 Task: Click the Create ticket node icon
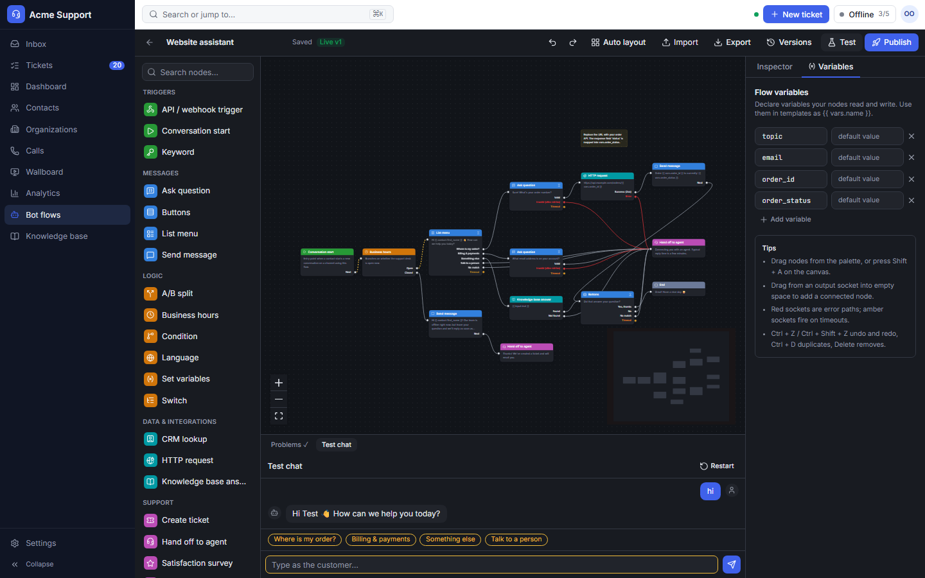click(x=150, y=520)
